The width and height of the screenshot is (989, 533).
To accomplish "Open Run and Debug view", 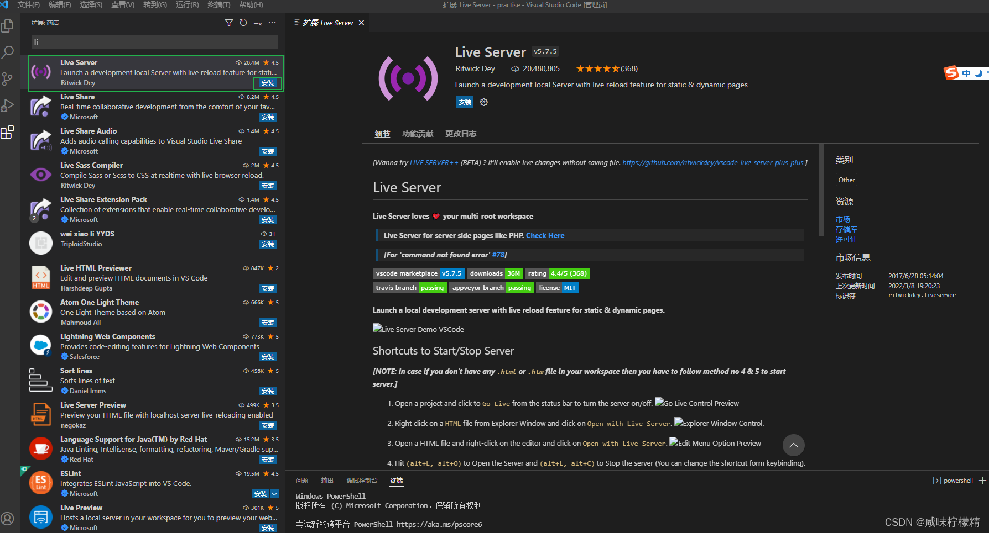I will click(x=8, y=105).
